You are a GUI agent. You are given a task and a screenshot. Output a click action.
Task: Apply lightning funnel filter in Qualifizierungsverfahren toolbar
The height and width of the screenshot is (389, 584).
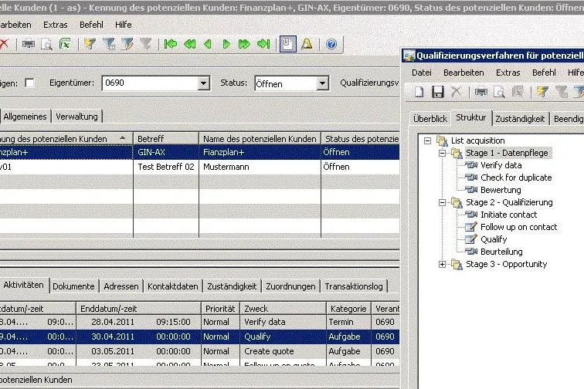click(542, 92)
